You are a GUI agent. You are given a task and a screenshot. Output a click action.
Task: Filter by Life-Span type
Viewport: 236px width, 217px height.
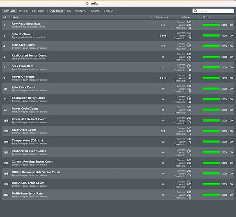point(38,11)
